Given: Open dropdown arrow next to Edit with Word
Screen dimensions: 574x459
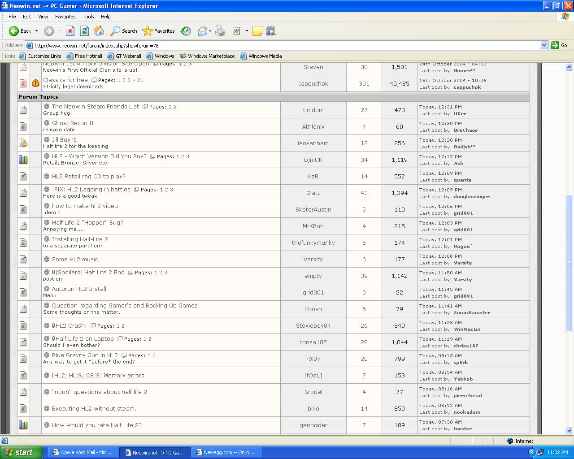Looking at the screenshot, I should 247,31.
